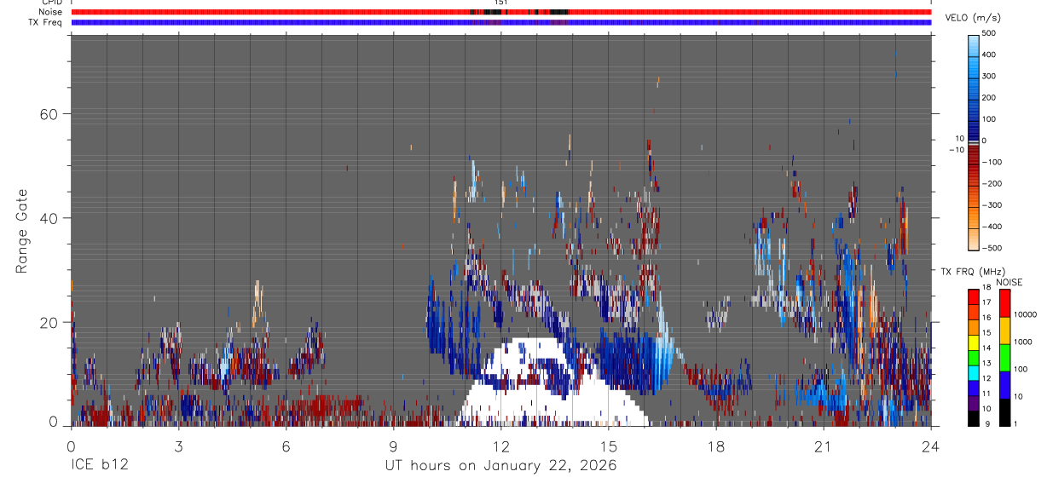Click 'UT hours on January 22, 2026' label
1047x483 pixels.
click(500, 466)
